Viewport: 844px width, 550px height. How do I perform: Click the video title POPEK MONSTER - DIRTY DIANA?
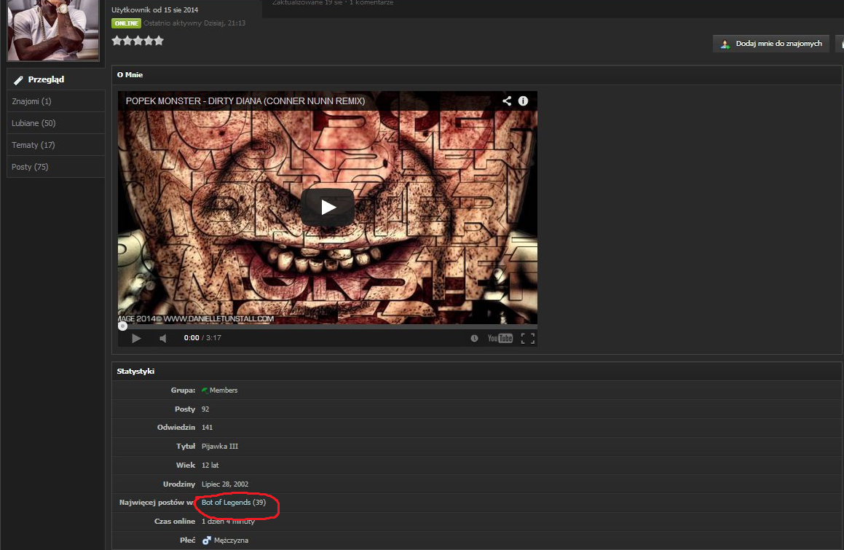coord(245,101)
